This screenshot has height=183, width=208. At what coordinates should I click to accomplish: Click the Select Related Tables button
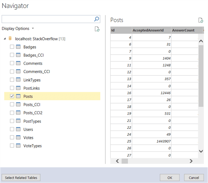click(x=21, y=178)
